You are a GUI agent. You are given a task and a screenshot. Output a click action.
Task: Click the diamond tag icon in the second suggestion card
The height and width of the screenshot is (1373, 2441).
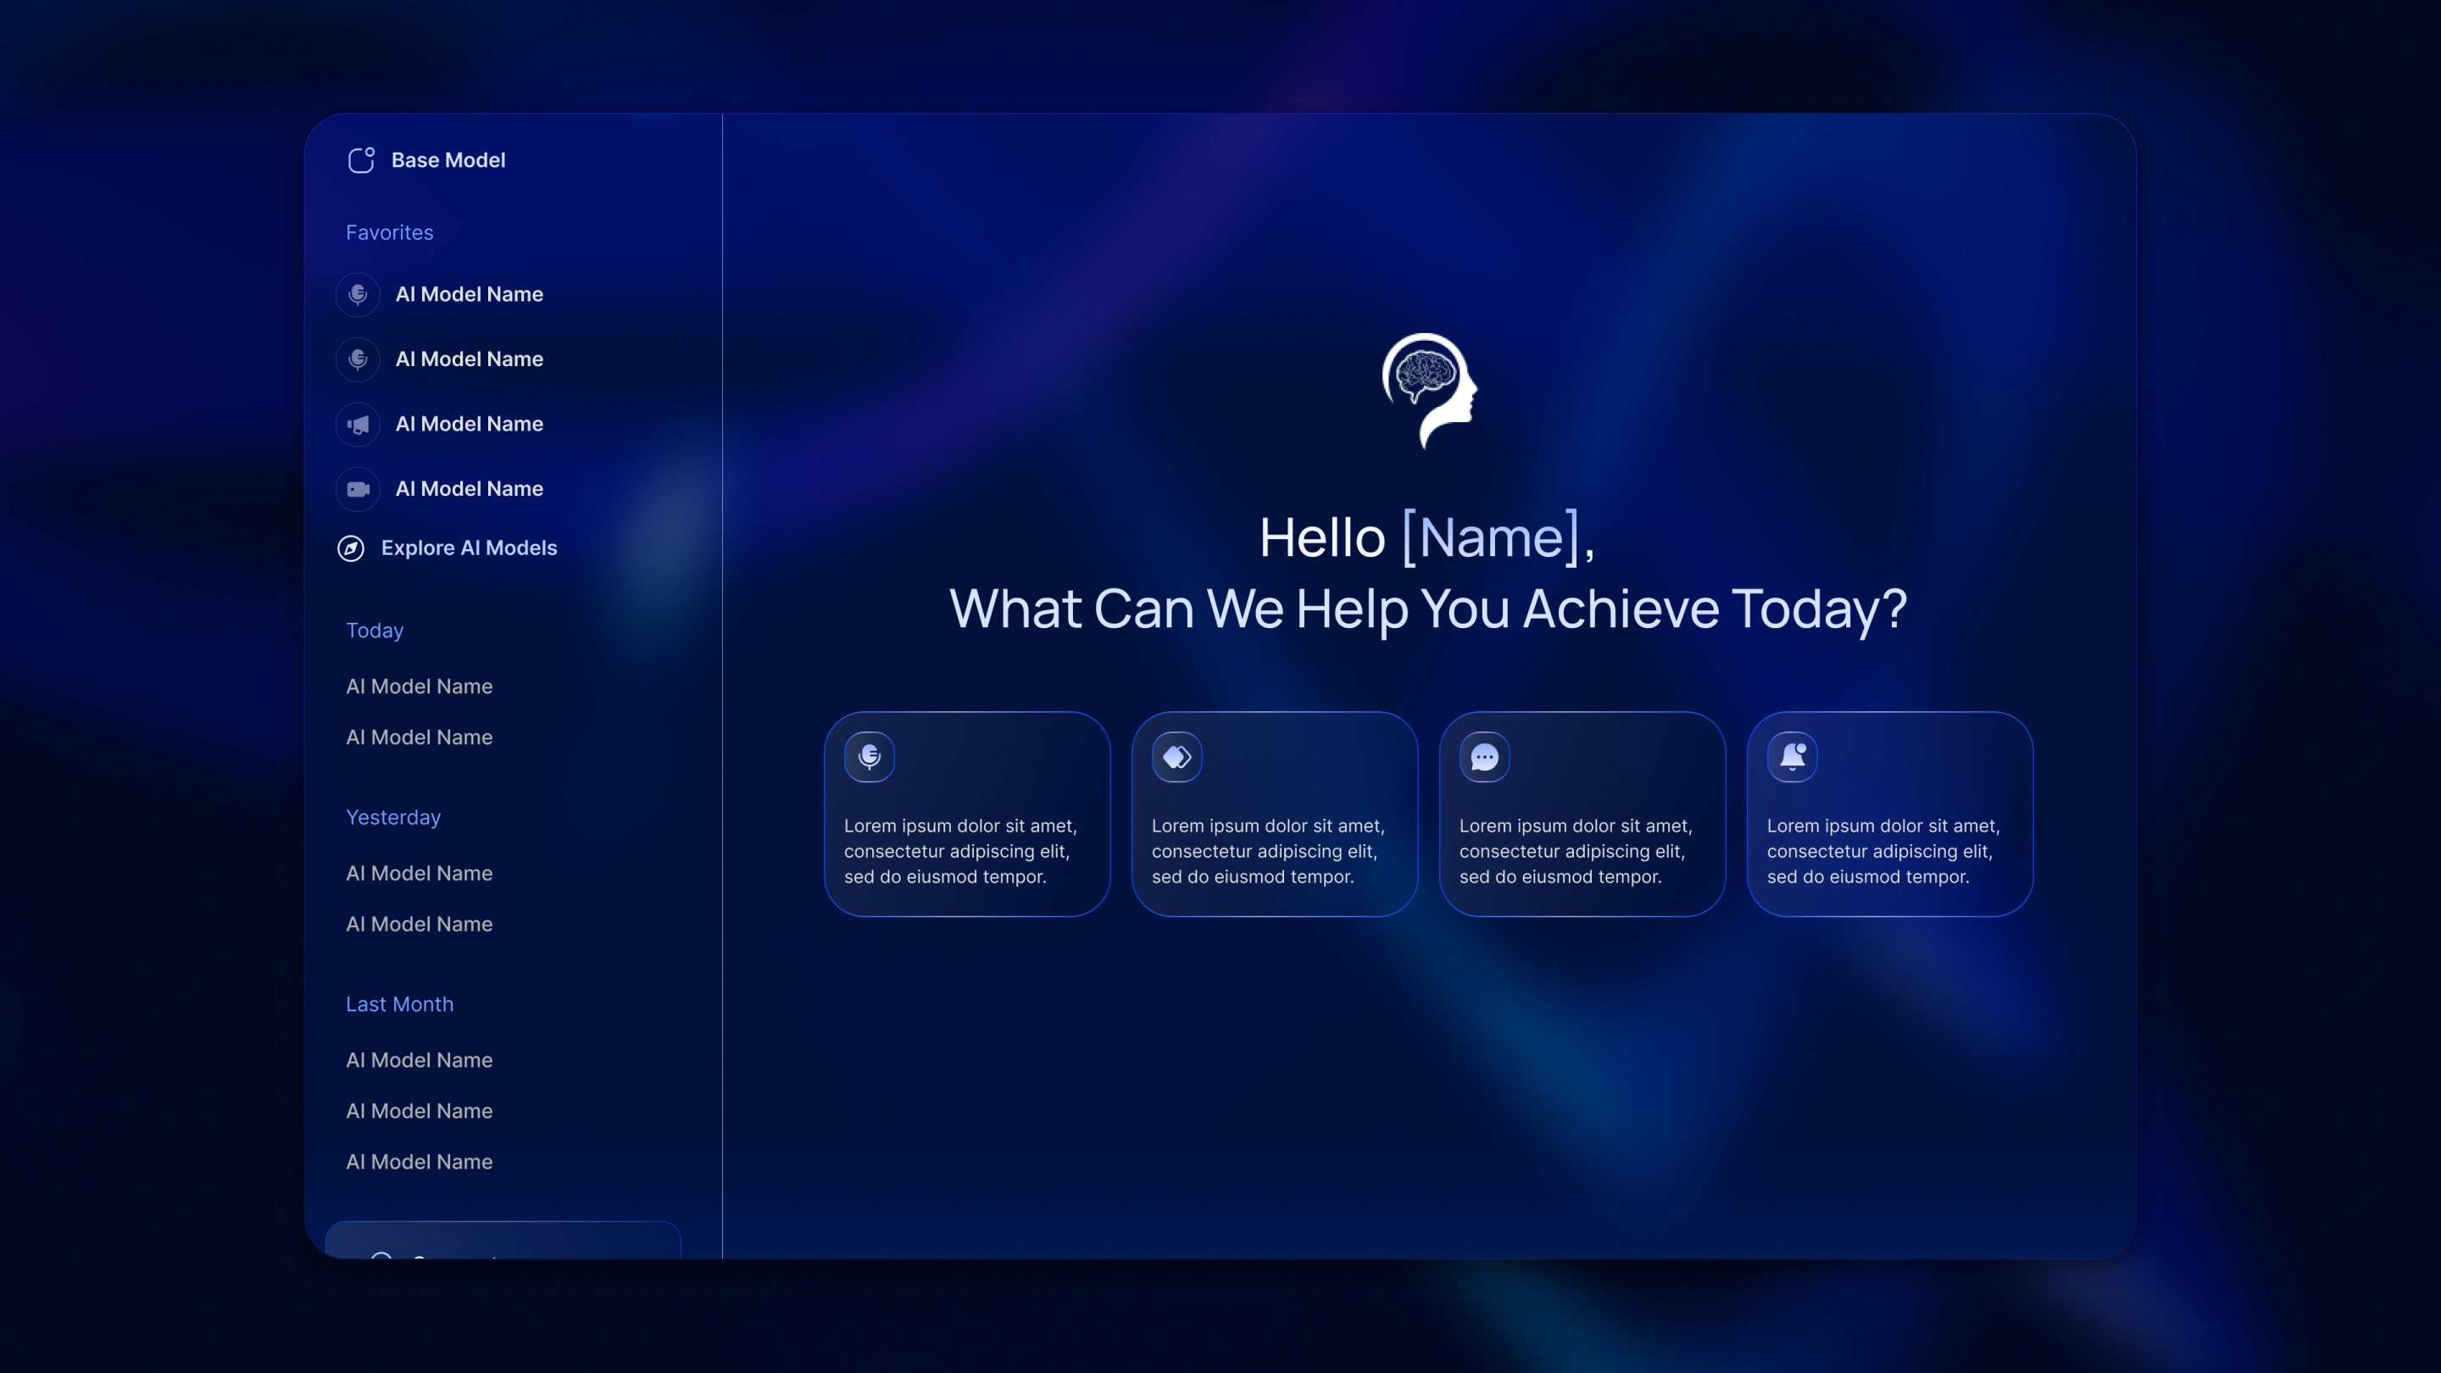[1177, 756]
